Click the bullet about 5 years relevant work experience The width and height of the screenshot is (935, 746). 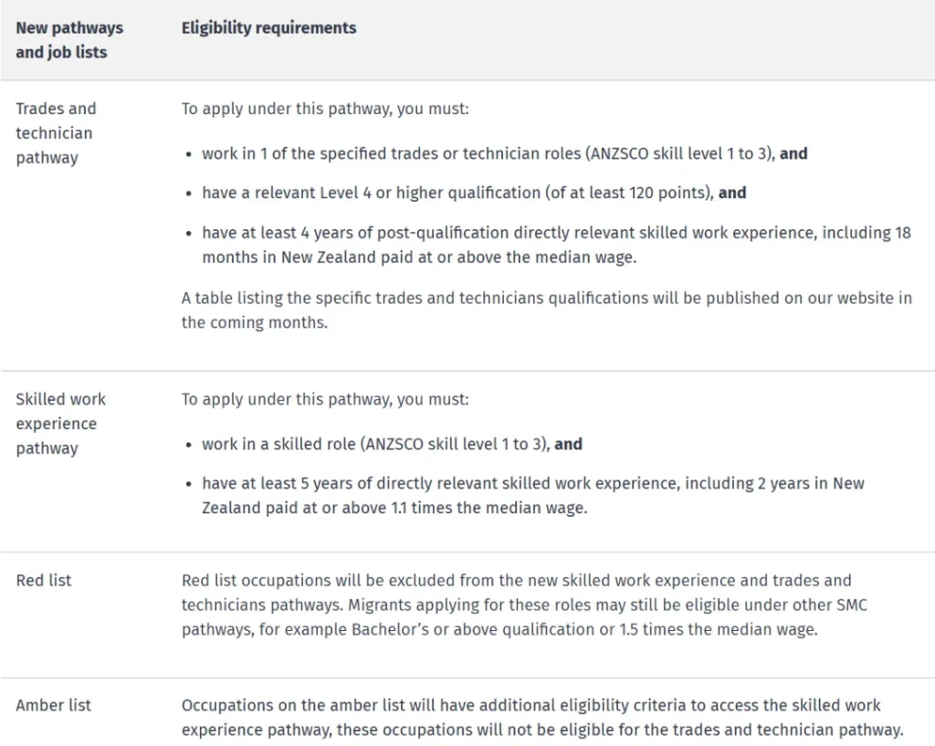532,496
